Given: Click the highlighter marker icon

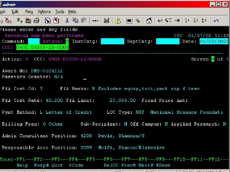Looking at the screenshot, I should click(x=138, y=21).
